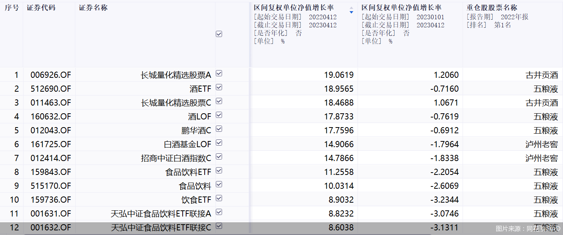
Task: Deselect the 食品饮料ETF row checkbox
Action: point(219,171)
